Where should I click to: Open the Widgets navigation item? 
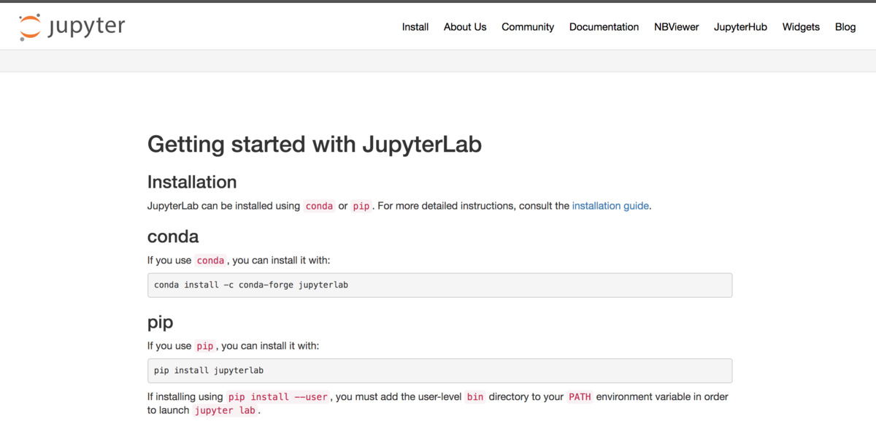click(x=801, y=27)
